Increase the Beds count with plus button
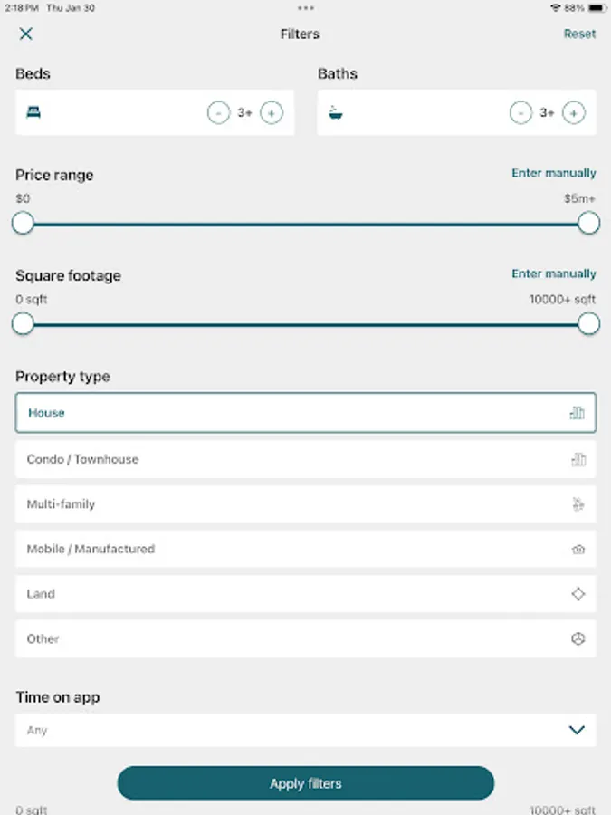 270,112
